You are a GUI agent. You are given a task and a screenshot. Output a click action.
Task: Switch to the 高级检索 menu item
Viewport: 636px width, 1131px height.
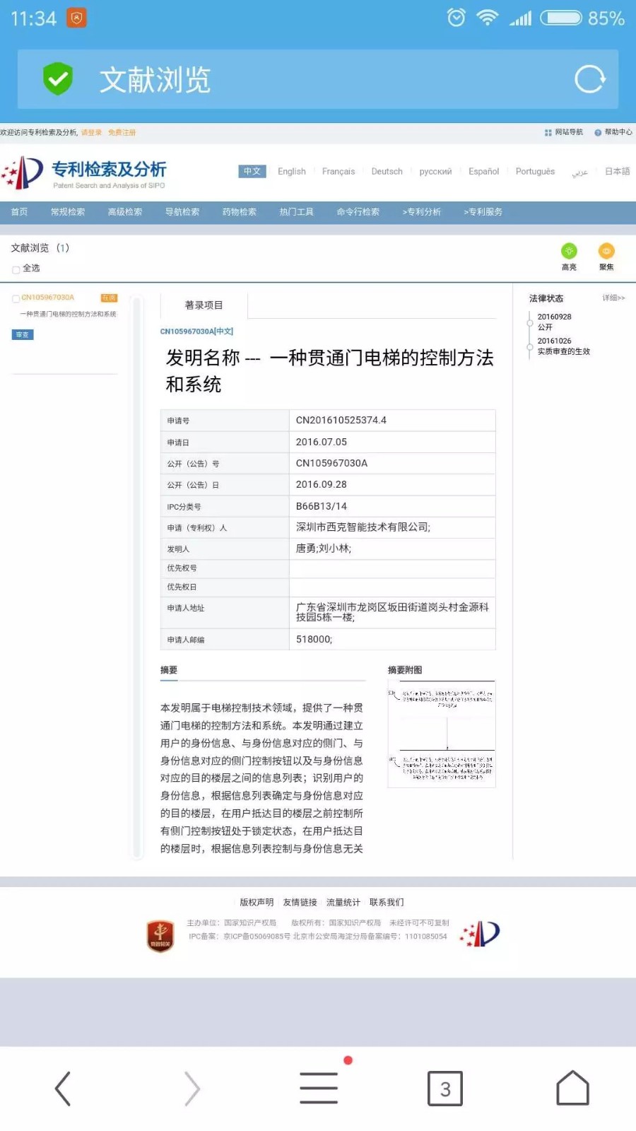(x=125, y=212)
